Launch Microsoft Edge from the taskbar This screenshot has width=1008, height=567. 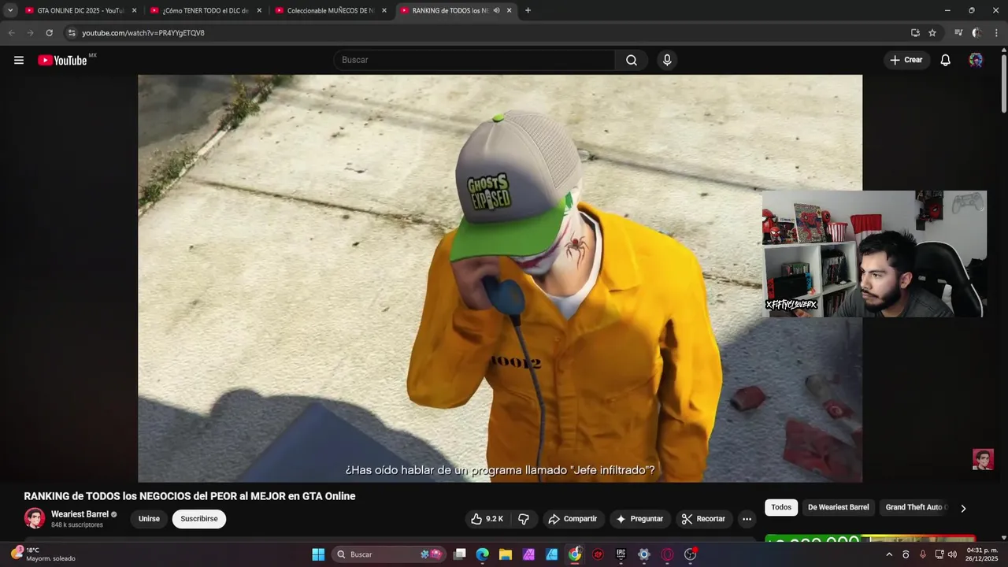[x=483, y=554]
